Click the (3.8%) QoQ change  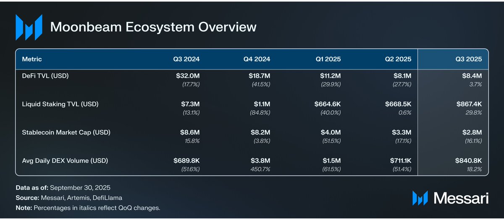[261, 141]
